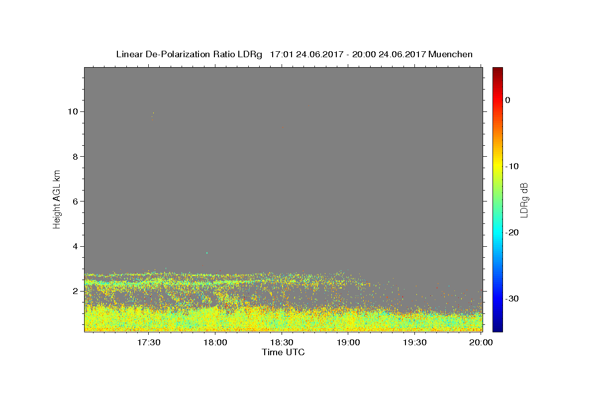The width and height of the screenshot is (597, 398).
Task: Click the 19:00 time axis label
Action: [348, 342]
